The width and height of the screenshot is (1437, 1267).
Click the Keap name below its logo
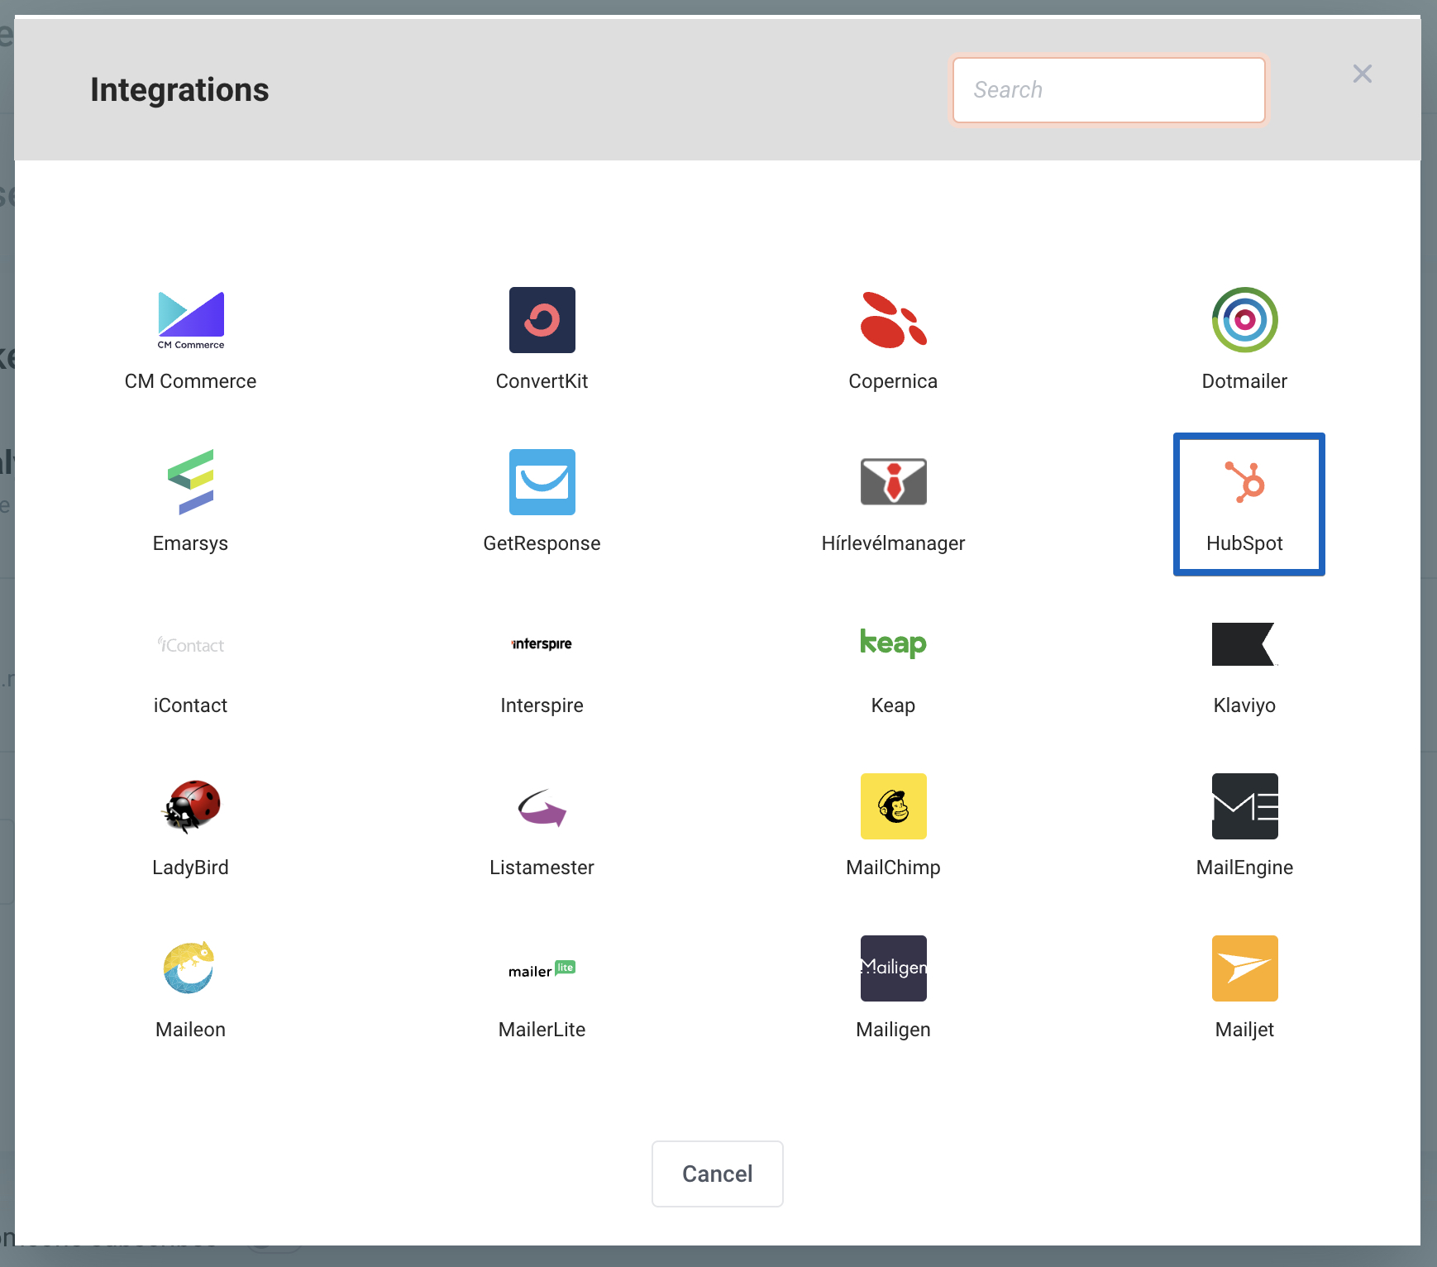[x=894, y=705]
